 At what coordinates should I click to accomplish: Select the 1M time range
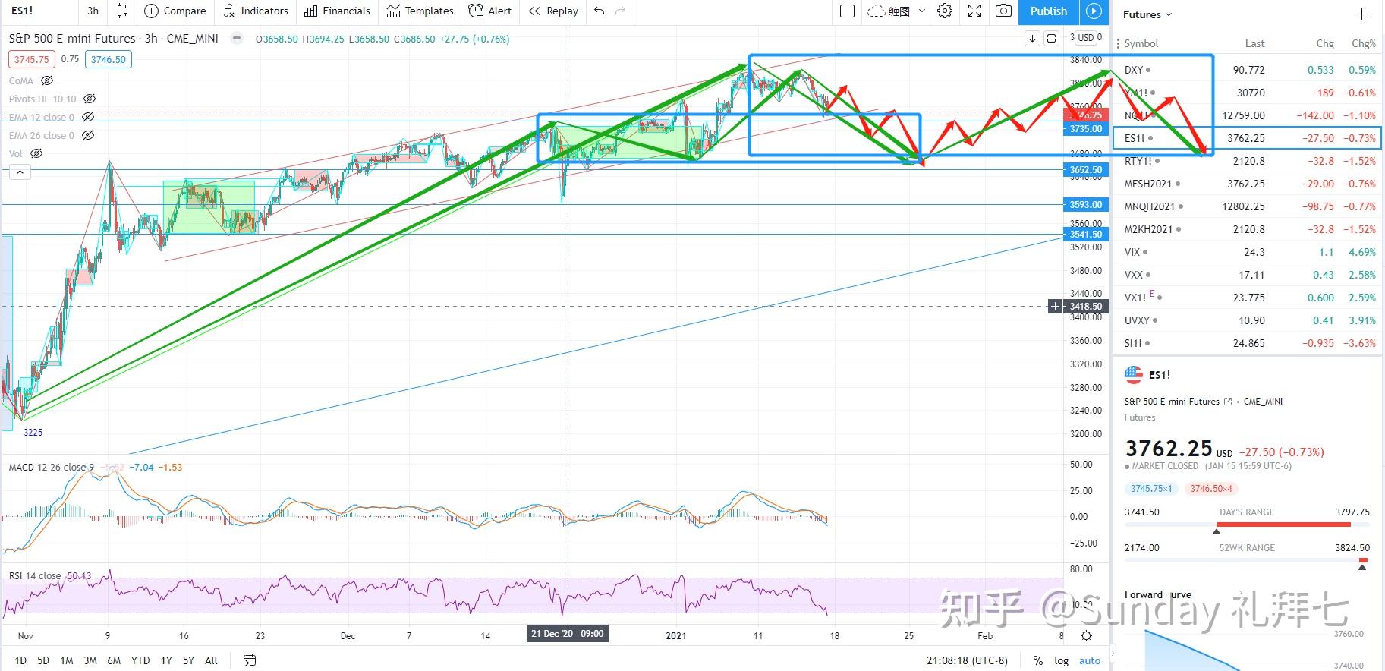(x=67, y=660)
